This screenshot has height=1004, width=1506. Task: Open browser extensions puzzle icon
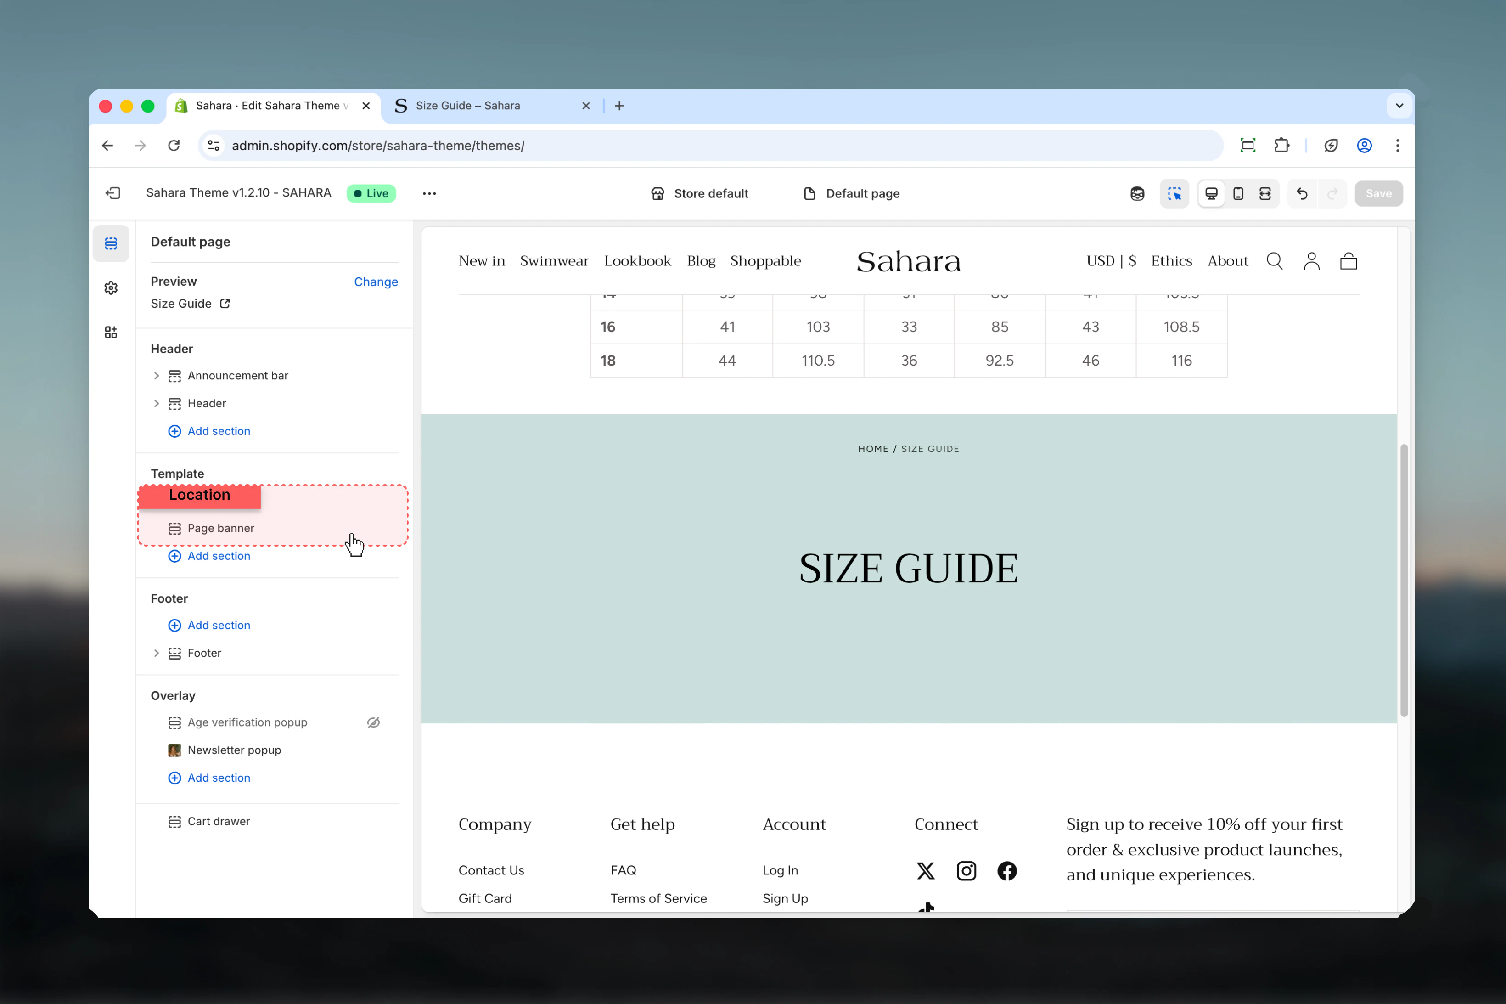tap(1281, 145)
